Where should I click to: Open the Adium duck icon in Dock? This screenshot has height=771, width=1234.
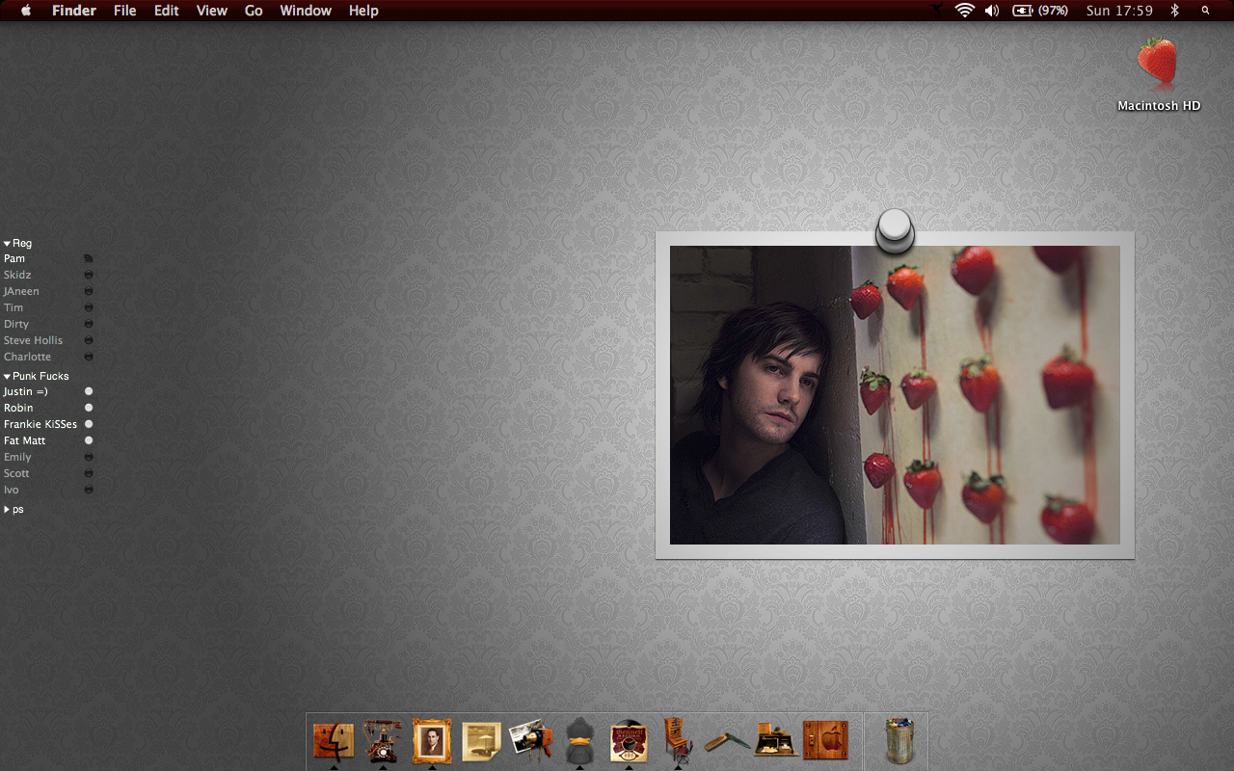(x=579, y=742)
